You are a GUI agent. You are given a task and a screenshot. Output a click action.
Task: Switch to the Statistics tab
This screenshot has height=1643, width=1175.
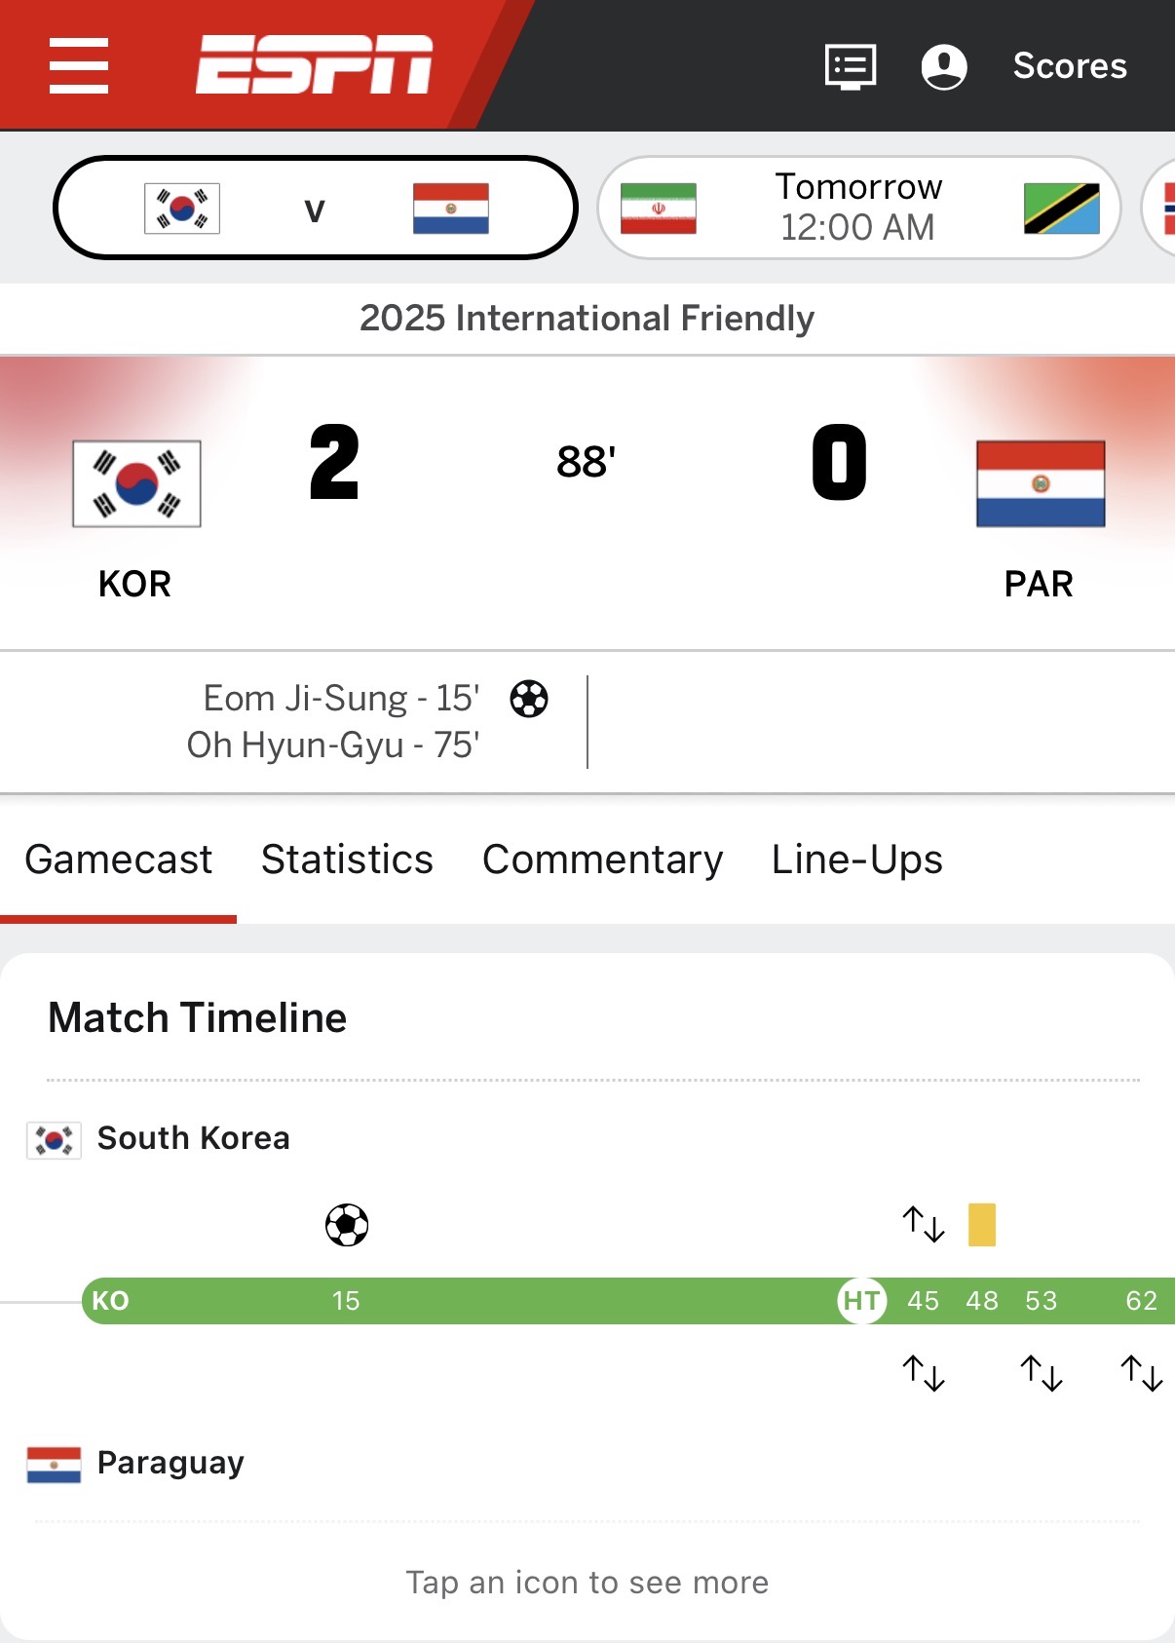pyautogui.click(x=347, y=860)
